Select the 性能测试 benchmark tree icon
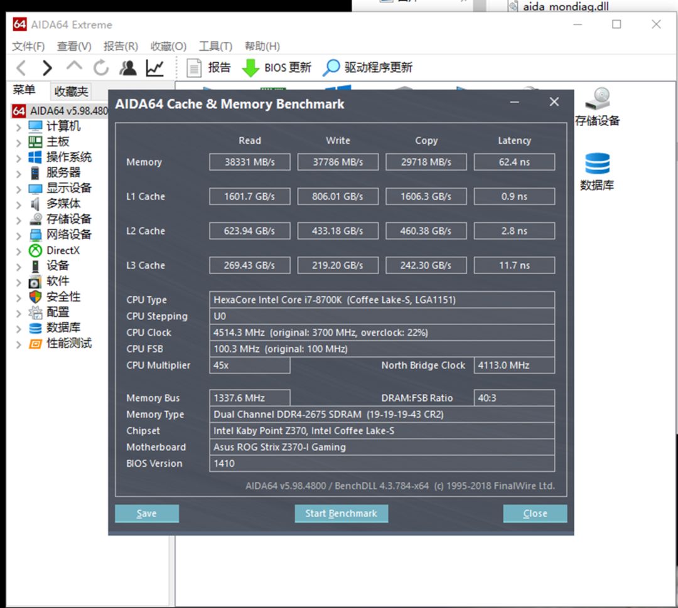Screen dimensions: 678x608 coord(35,344)
